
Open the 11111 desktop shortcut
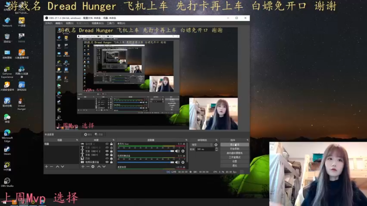22,38
